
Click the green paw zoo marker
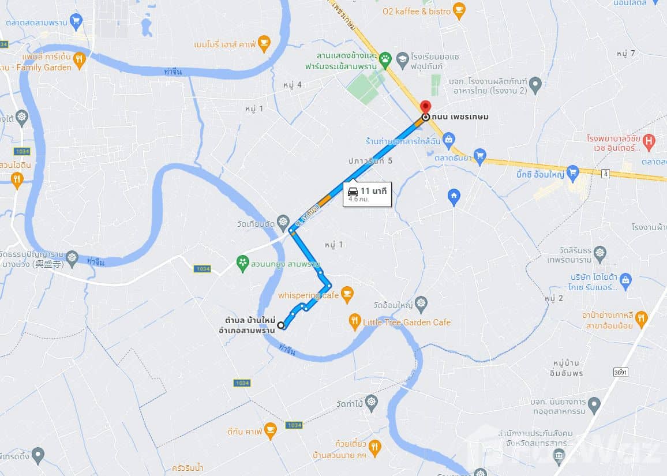[x=385, y=61]
